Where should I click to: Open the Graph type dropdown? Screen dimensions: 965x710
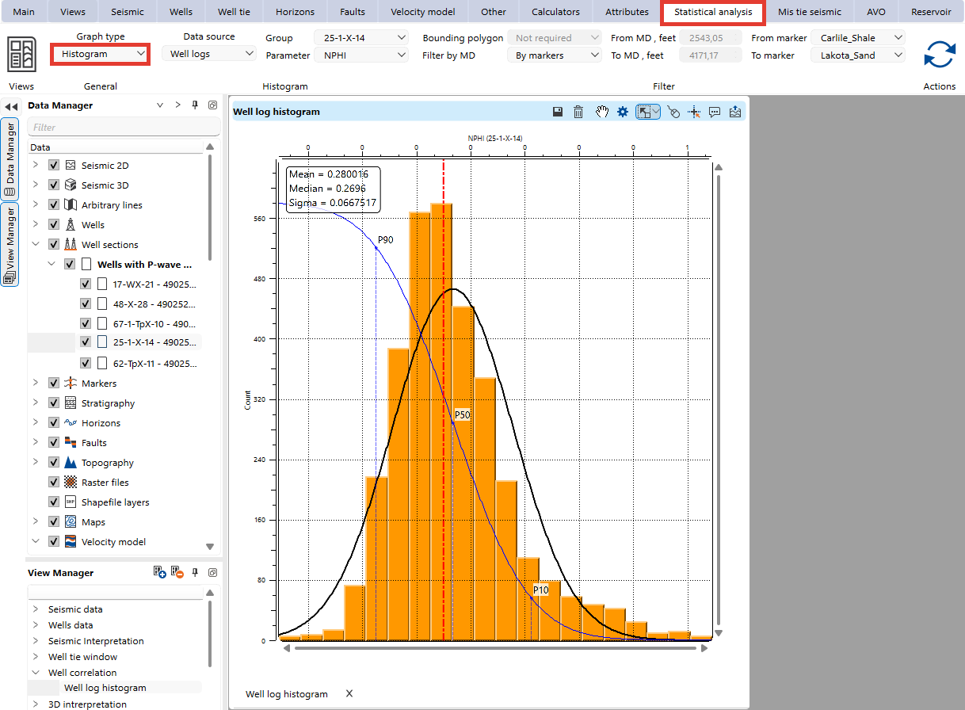click(100, 54)
